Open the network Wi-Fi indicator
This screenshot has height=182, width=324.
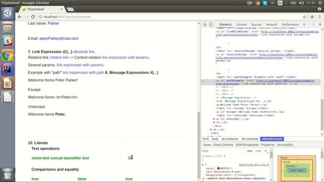coord(272,3)
